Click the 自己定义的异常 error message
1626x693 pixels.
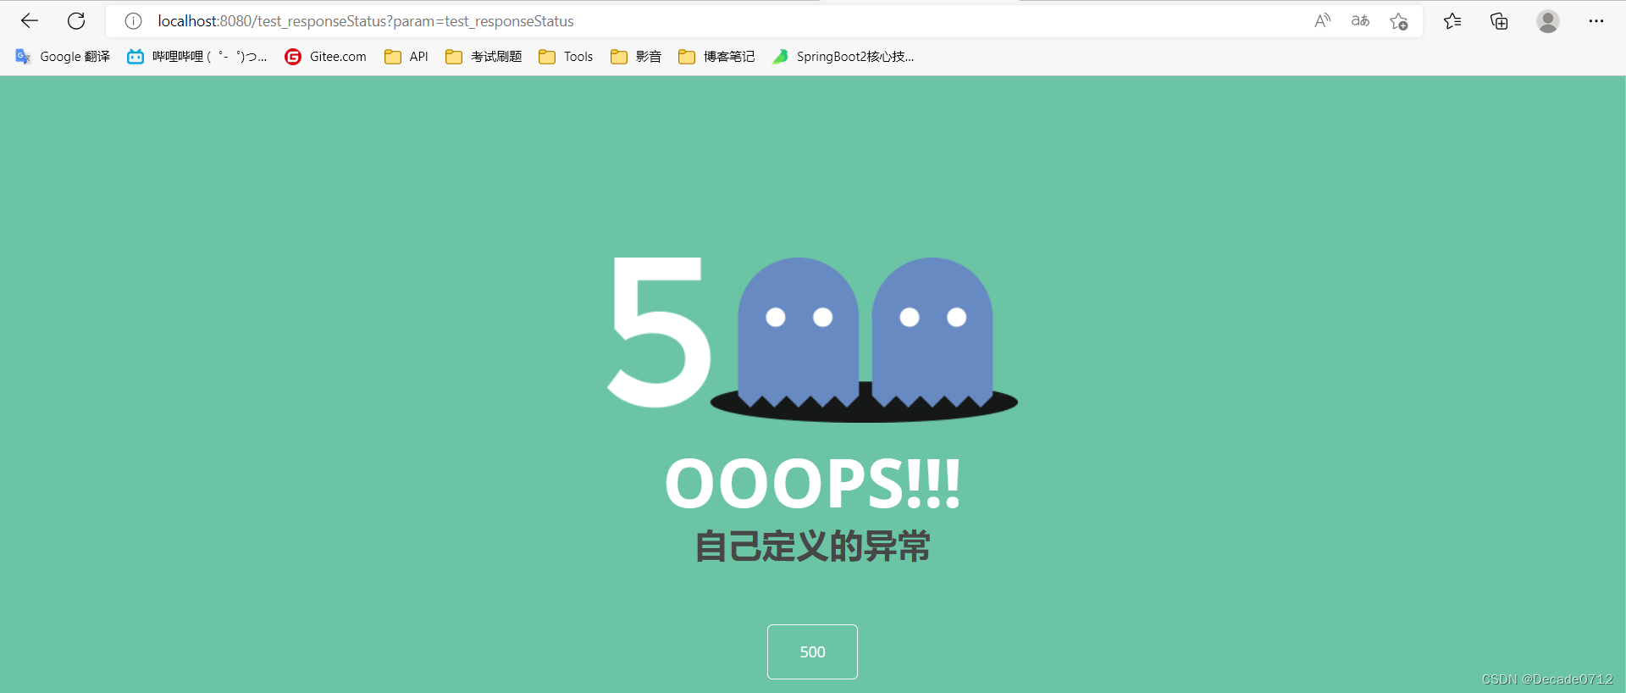pos(813,546)
